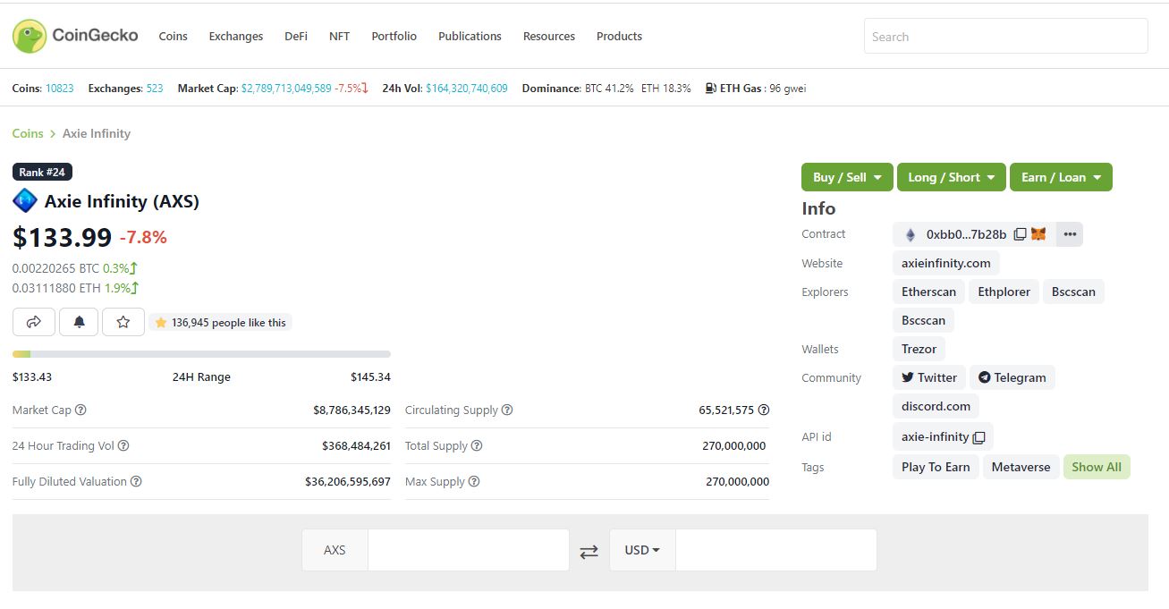Image resolution: width=1169 pixels, height=609 pixels.
Task: Click the MetaMask fox icon
Action: tap(1038, 234)
